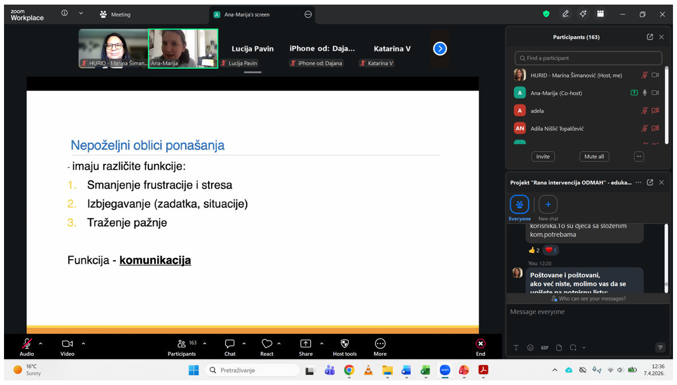
Task: Open emoji picker in chat box
Action: click(530, 348)
